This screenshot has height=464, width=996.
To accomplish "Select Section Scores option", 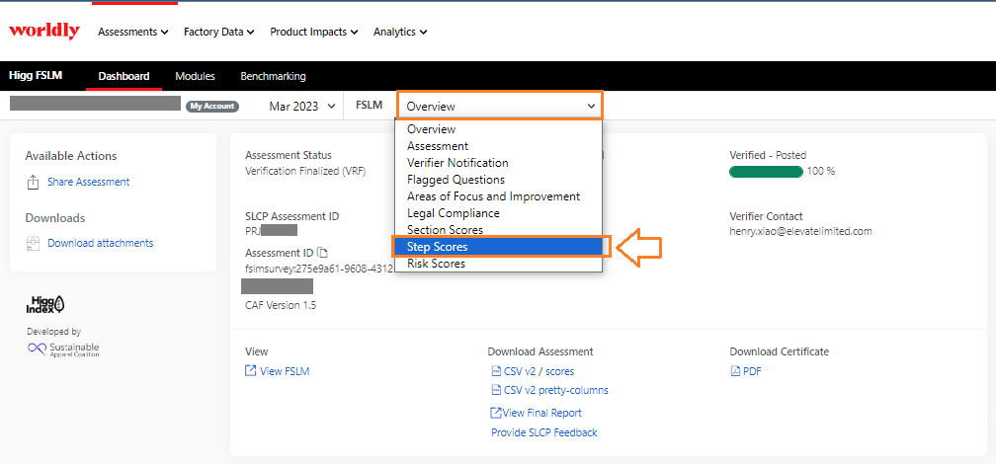I will coord(498,230).
